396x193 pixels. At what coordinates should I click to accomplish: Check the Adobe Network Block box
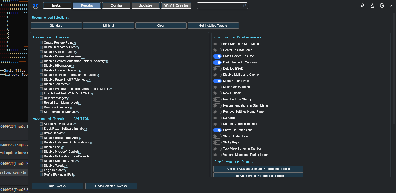[41, 124]
